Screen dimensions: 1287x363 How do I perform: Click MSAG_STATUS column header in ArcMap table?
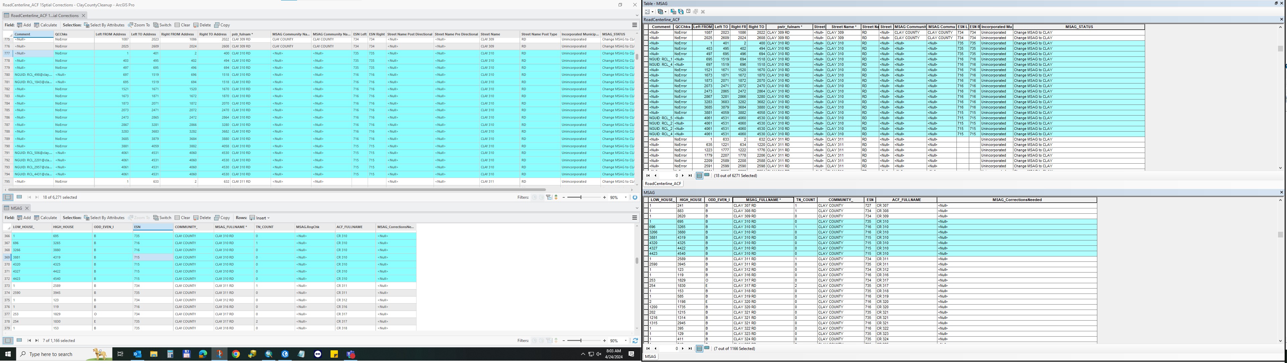coord(1079,27)
